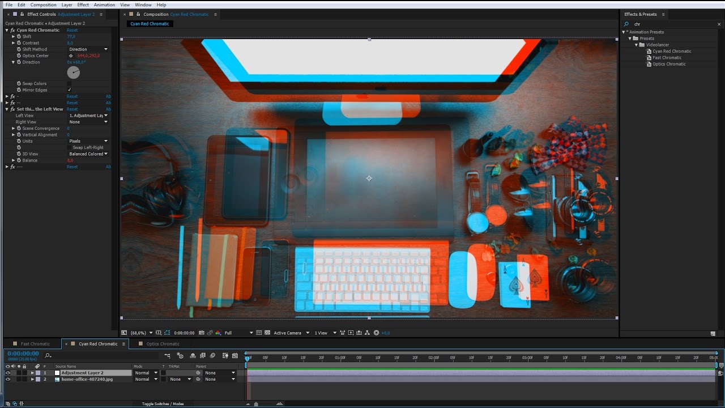
Task: Open the Composition menu
Action: pos(43,5)
